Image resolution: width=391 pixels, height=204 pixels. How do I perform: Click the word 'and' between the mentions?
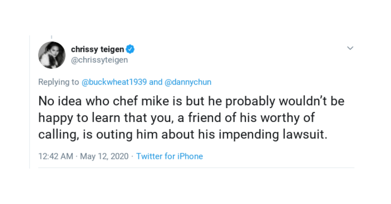coord(156,82)
